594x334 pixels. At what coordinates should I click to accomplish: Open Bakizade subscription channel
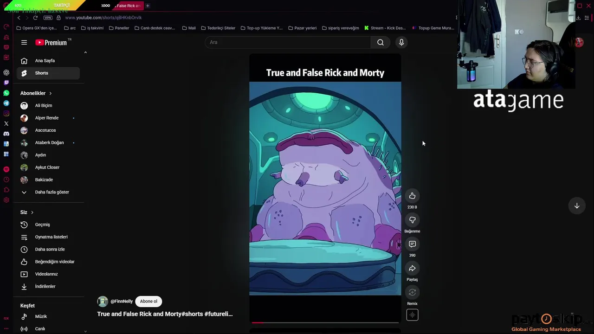48,180
